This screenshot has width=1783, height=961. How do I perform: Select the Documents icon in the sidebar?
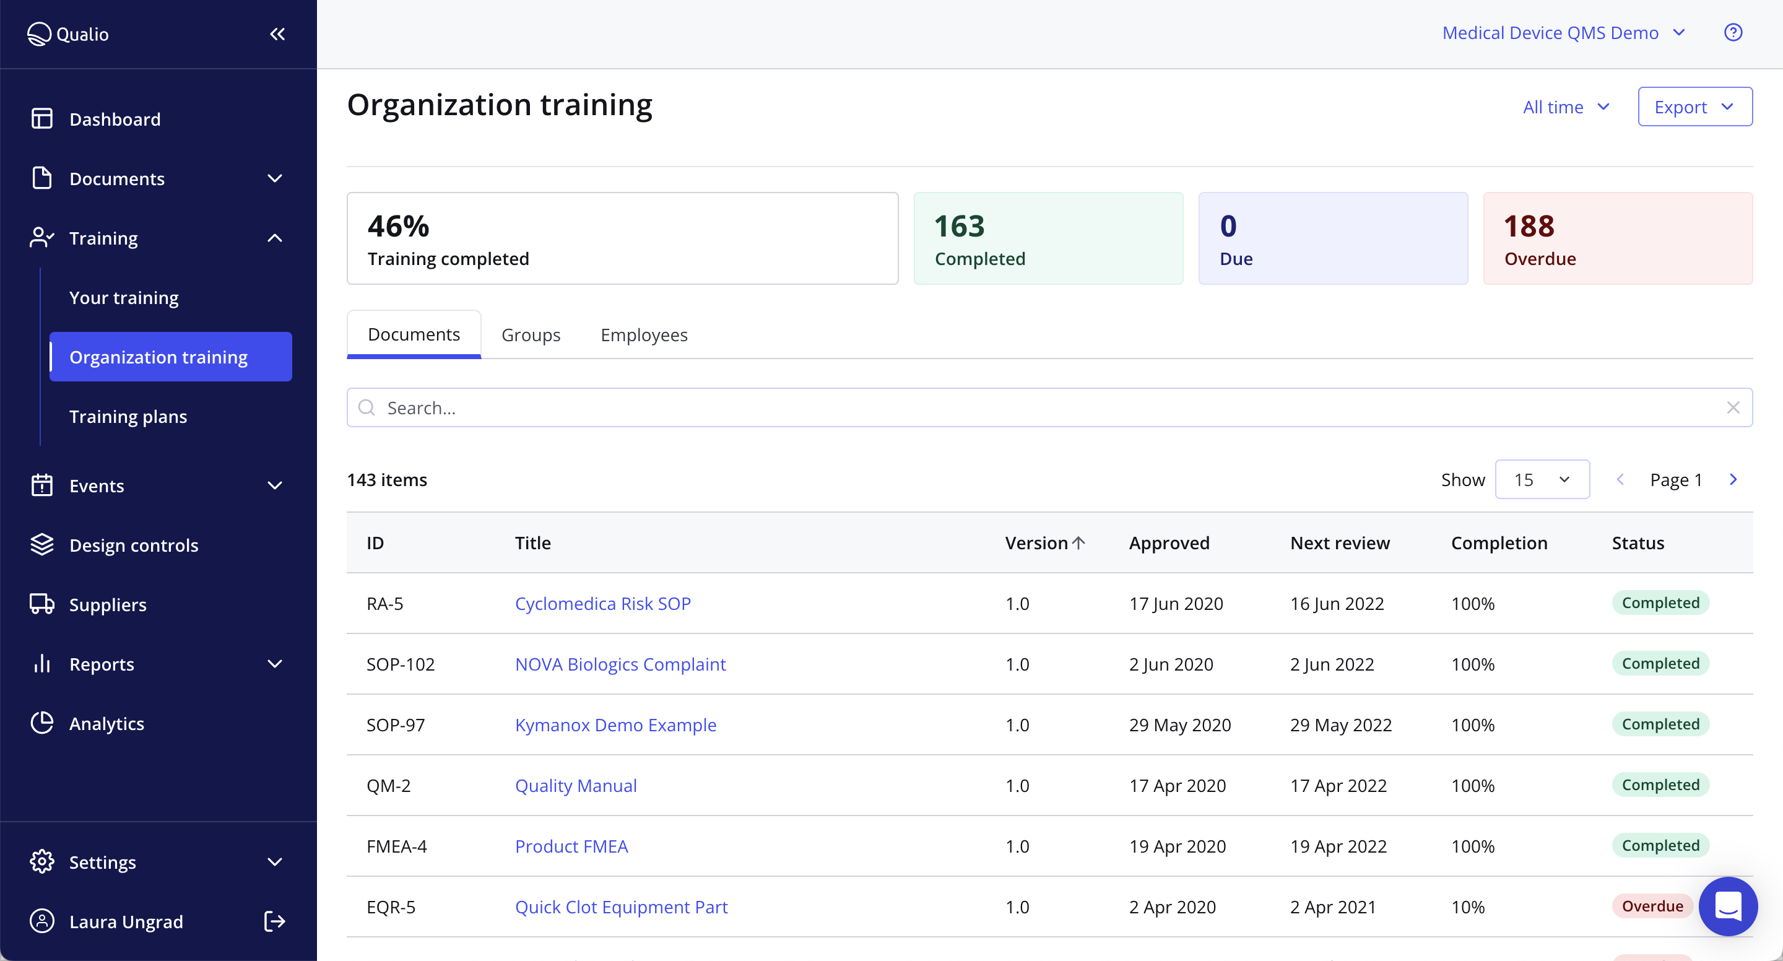coord(41,178)
